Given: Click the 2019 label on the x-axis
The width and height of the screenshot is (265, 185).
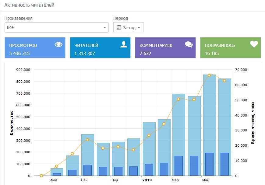Looking at the screenshot, I should pos(147,180).
